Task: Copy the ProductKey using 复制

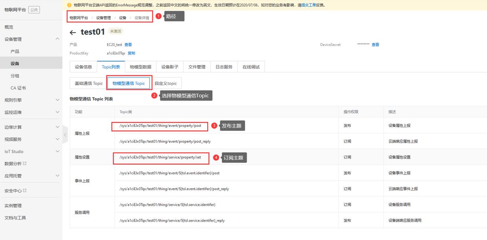Action: (x=131, y=53)
